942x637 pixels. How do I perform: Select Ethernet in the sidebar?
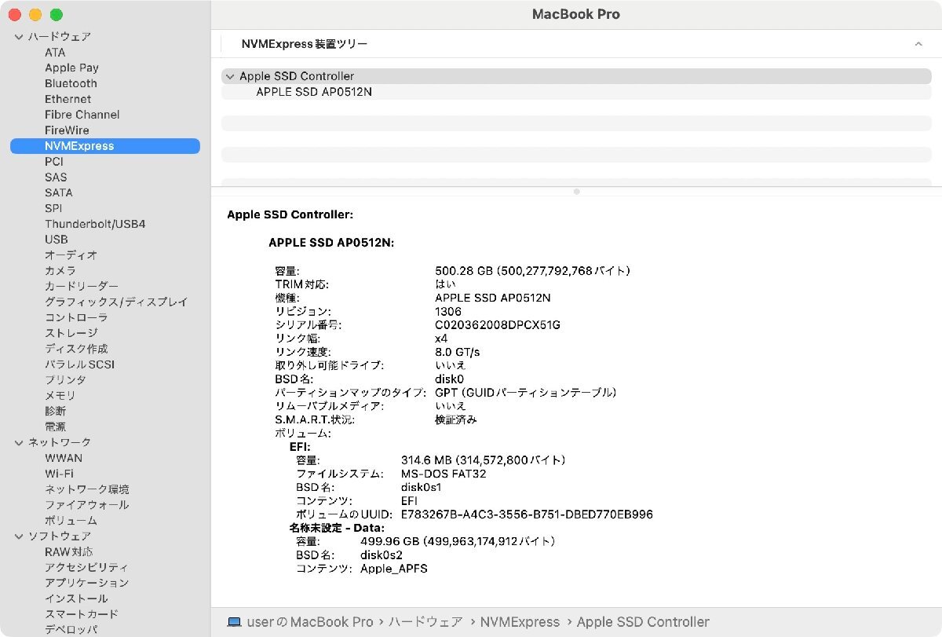coord(68,99)
